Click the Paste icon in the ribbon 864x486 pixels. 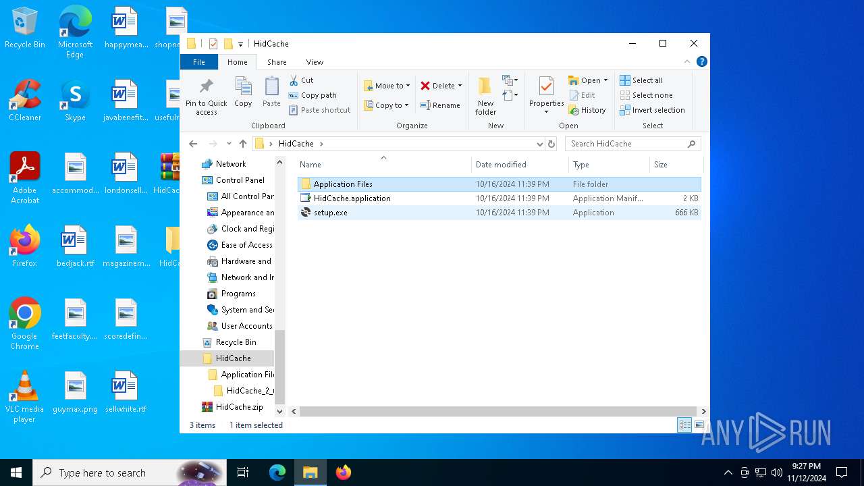[x=271, y=92]
